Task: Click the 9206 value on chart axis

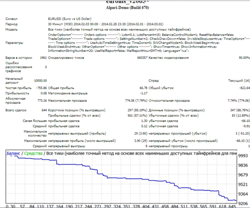Action: click(x=243, y=203)
